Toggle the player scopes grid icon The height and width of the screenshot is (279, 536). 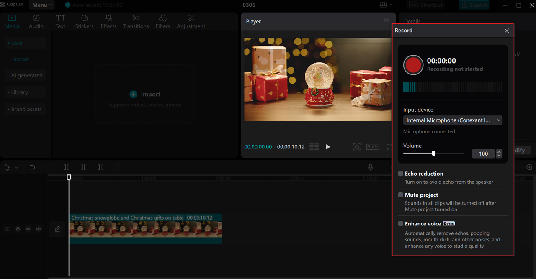(314, 147)
